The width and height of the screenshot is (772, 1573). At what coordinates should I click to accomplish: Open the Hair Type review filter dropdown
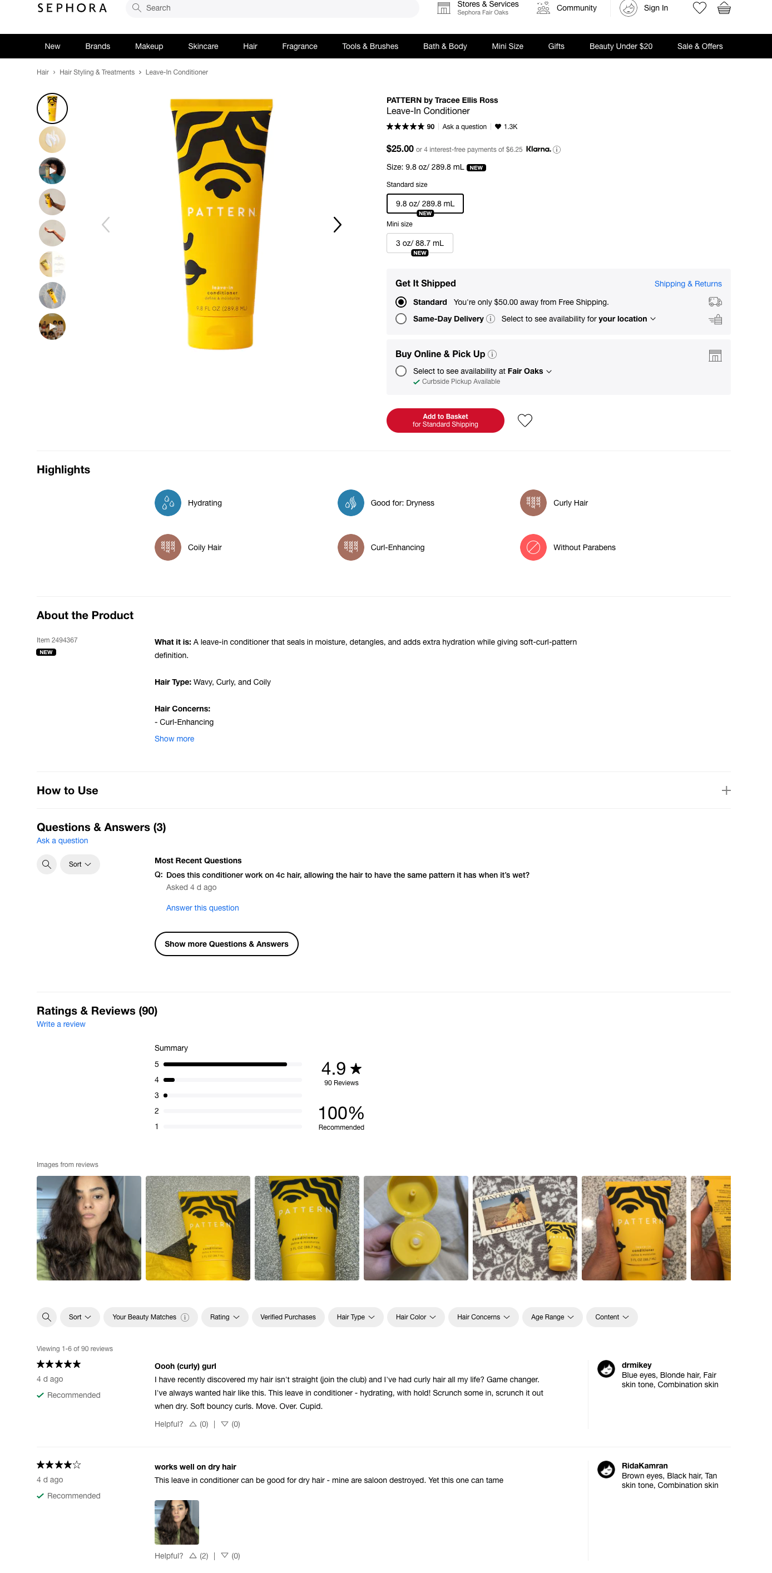coord(355,1317)
